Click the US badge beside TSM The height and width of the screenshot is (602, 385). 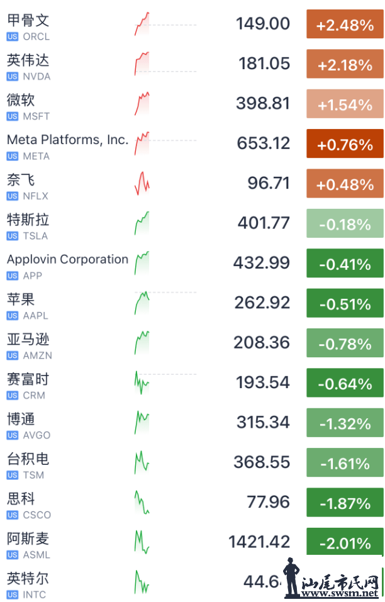pos(13,475)
